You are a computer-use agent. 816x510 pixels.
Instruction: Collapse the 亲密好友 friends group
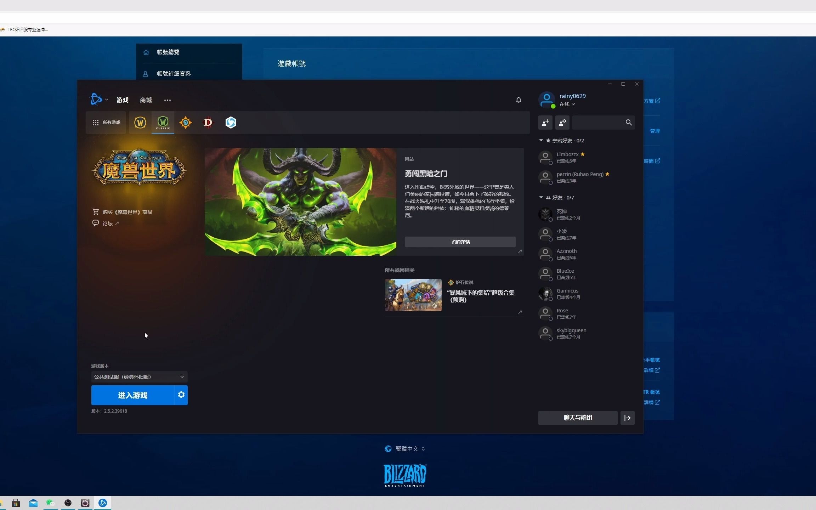[x=541, y=141]
